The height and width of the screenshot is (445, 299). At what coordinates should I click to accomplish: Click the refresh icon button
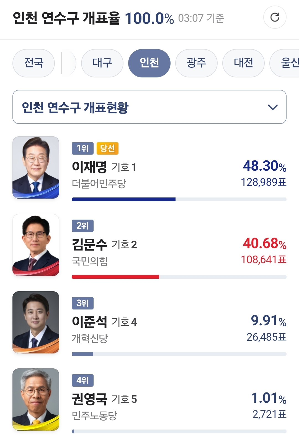coord(275,17)
